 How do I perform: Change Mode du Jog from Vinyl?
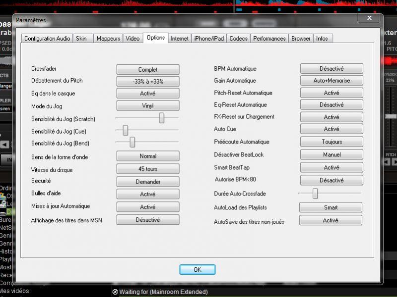pyautogui.click(x=148, y=105)
